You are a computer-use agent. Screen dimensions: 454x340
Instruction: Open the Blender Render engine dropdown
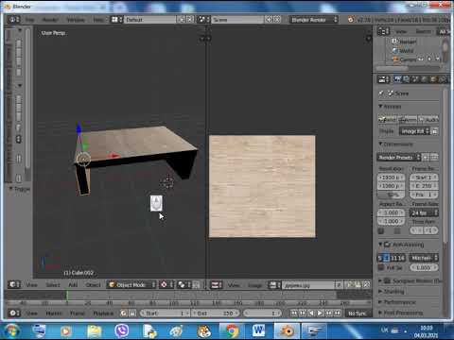(x=314, y=20)
